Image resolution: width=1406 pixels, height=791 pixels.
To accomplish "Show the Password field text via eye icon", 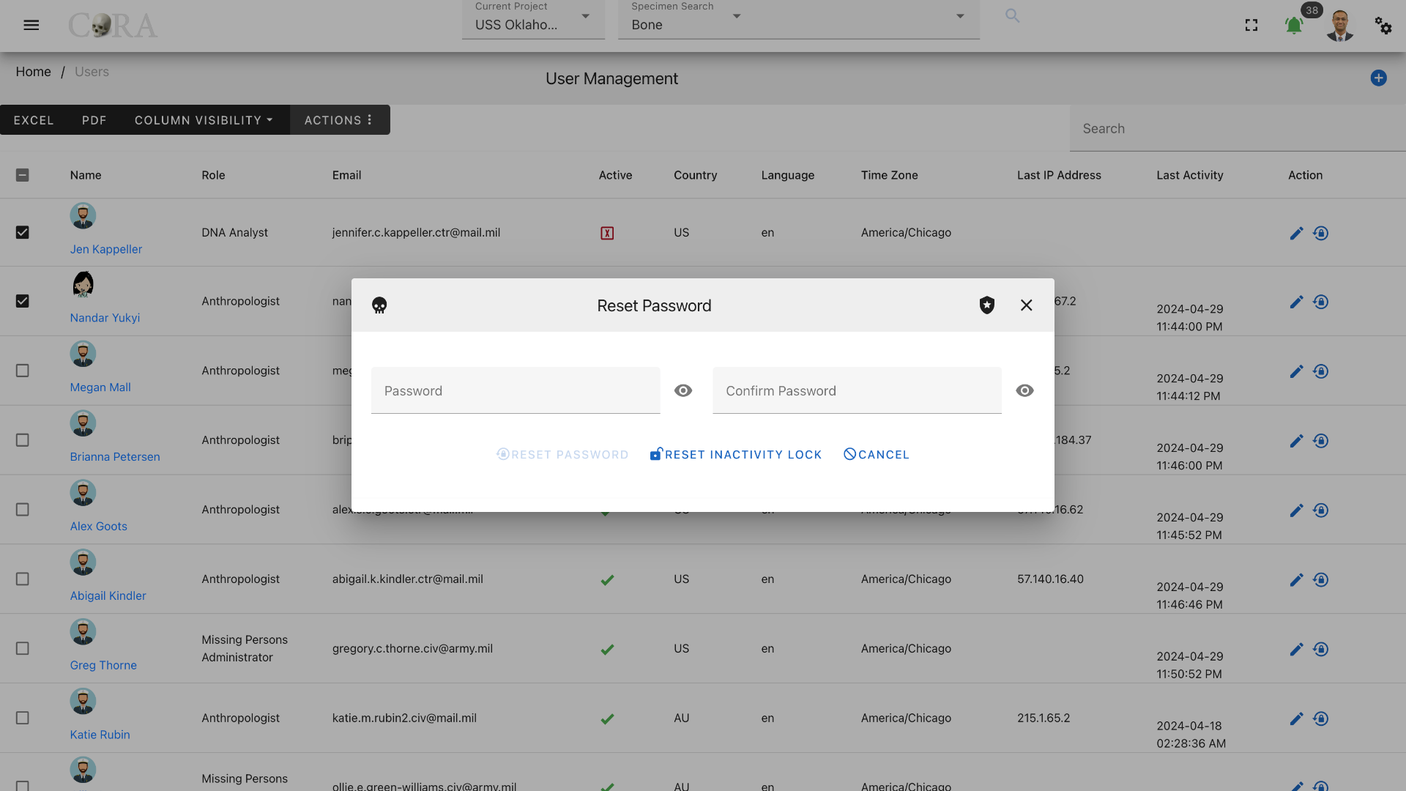I will pos(683,390).
